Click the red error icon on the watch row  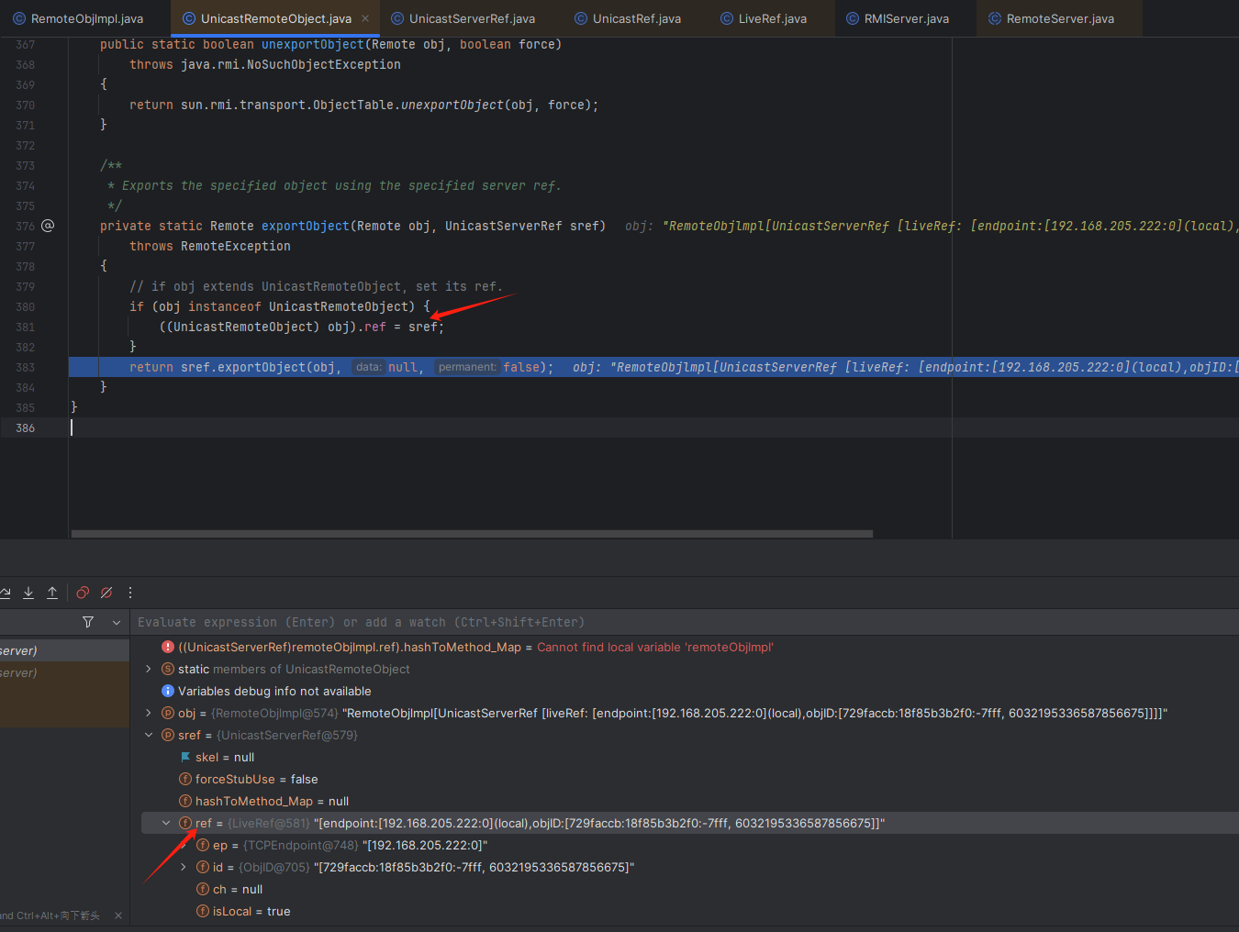click(168, 647)
